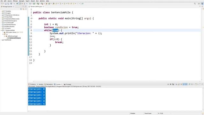
Task: Expand the JRE System Library node
Action: 3,32
